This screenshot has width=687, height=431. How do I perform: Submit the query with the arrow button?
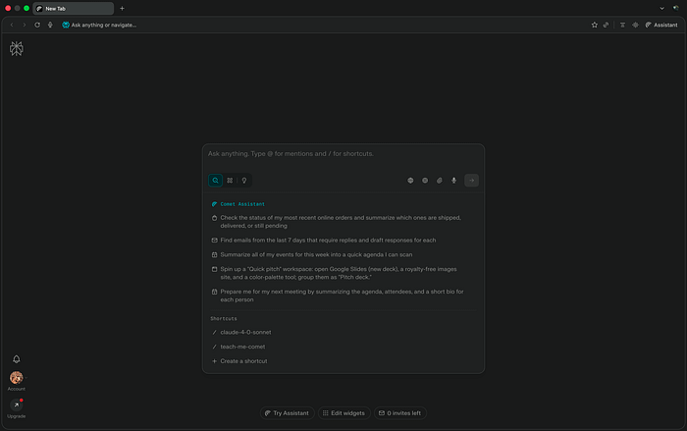tap(472, 181)
